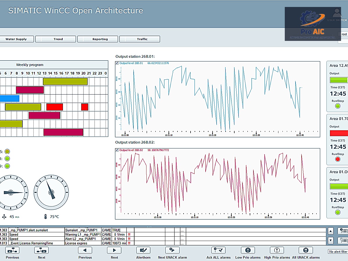Click the Previous button with panel-hierarchy icon
This screenshot has height=261, width=348.
coord(12,250)
